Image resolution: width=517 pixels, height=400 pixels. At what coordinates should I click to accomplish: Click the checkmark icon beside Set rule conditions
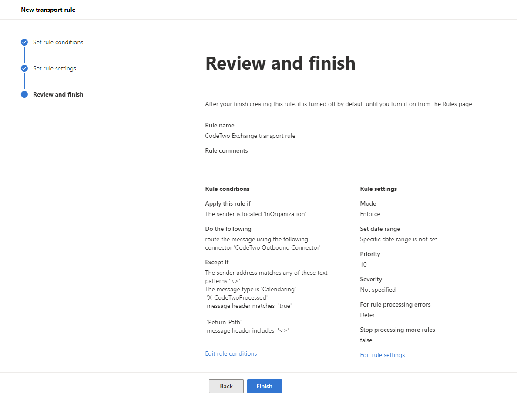24,42
